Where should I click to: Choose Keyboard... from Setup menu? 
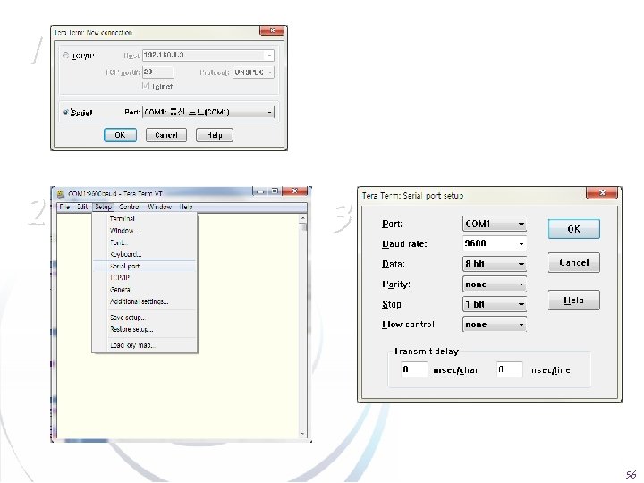point(145,255)
